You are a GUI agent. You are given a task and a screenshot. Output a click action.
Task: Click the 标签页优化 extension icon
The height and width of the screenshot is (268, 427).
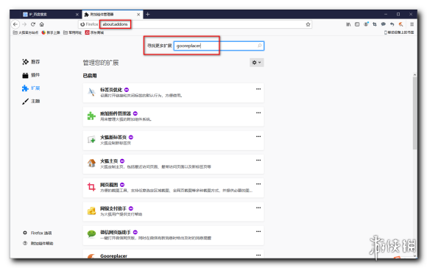click(91, 92)
